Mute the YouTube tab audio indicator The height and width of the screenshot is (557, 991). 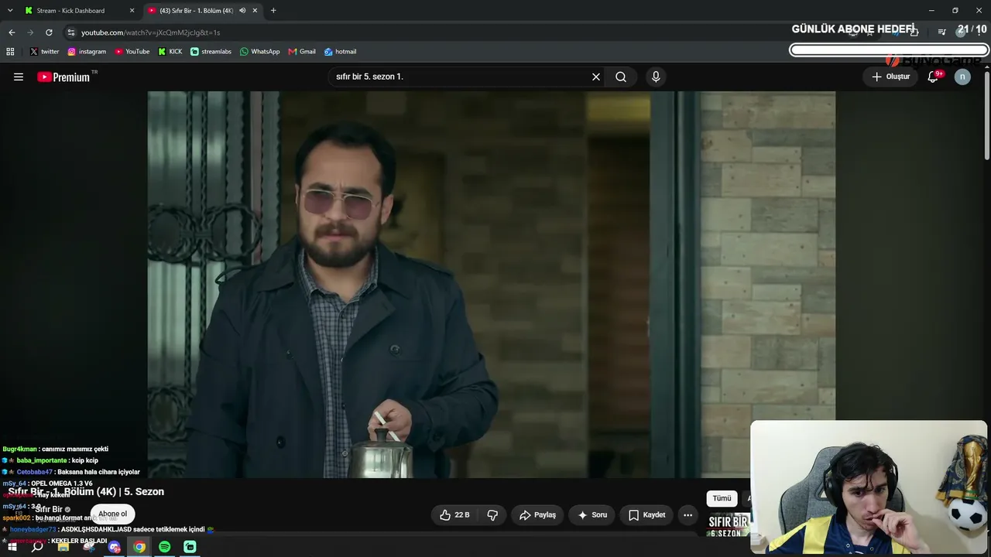point(242,11)
